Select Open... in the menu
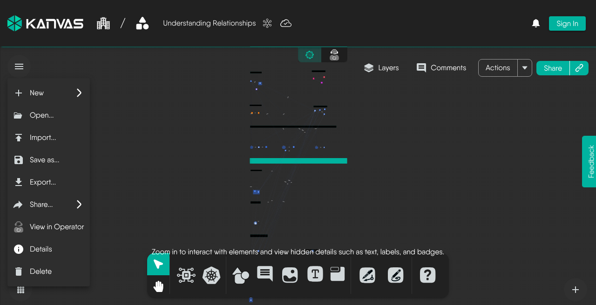 [x=48, y=115]
